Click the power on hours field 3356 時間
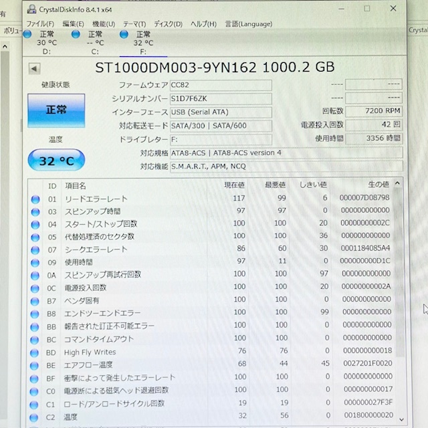This screenshot has height=428, width=428. point(373,138)
